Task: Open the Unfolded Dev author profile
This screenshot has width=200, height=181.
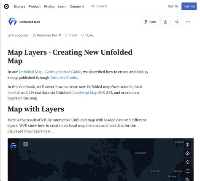Action: pos(30,22)
